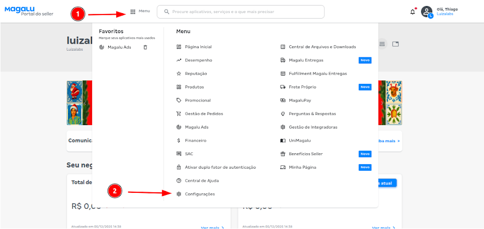Screen dimensions: 484x229
Task: Open Central de Ajuda
Action: pos(202,180)
